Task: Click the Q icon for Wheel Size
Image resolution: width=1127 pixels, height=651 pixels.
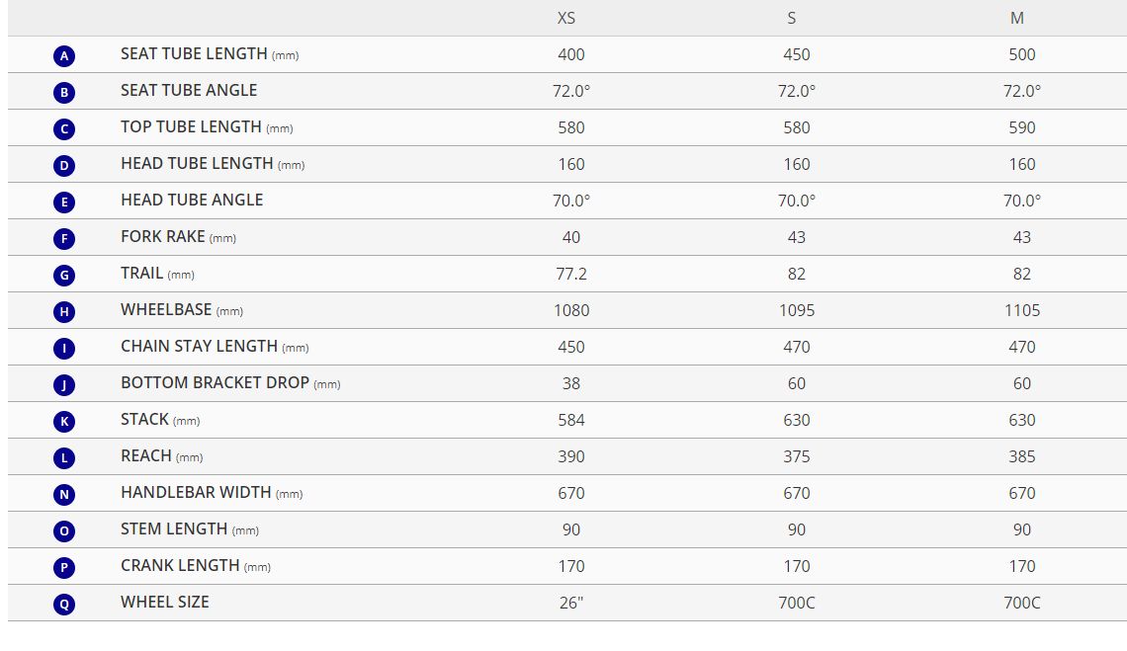Action: click(64, 604)
